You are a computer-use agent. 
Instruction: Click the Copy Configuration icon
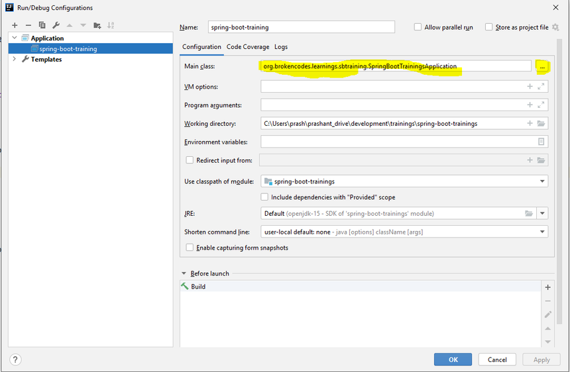click(42, 25)
